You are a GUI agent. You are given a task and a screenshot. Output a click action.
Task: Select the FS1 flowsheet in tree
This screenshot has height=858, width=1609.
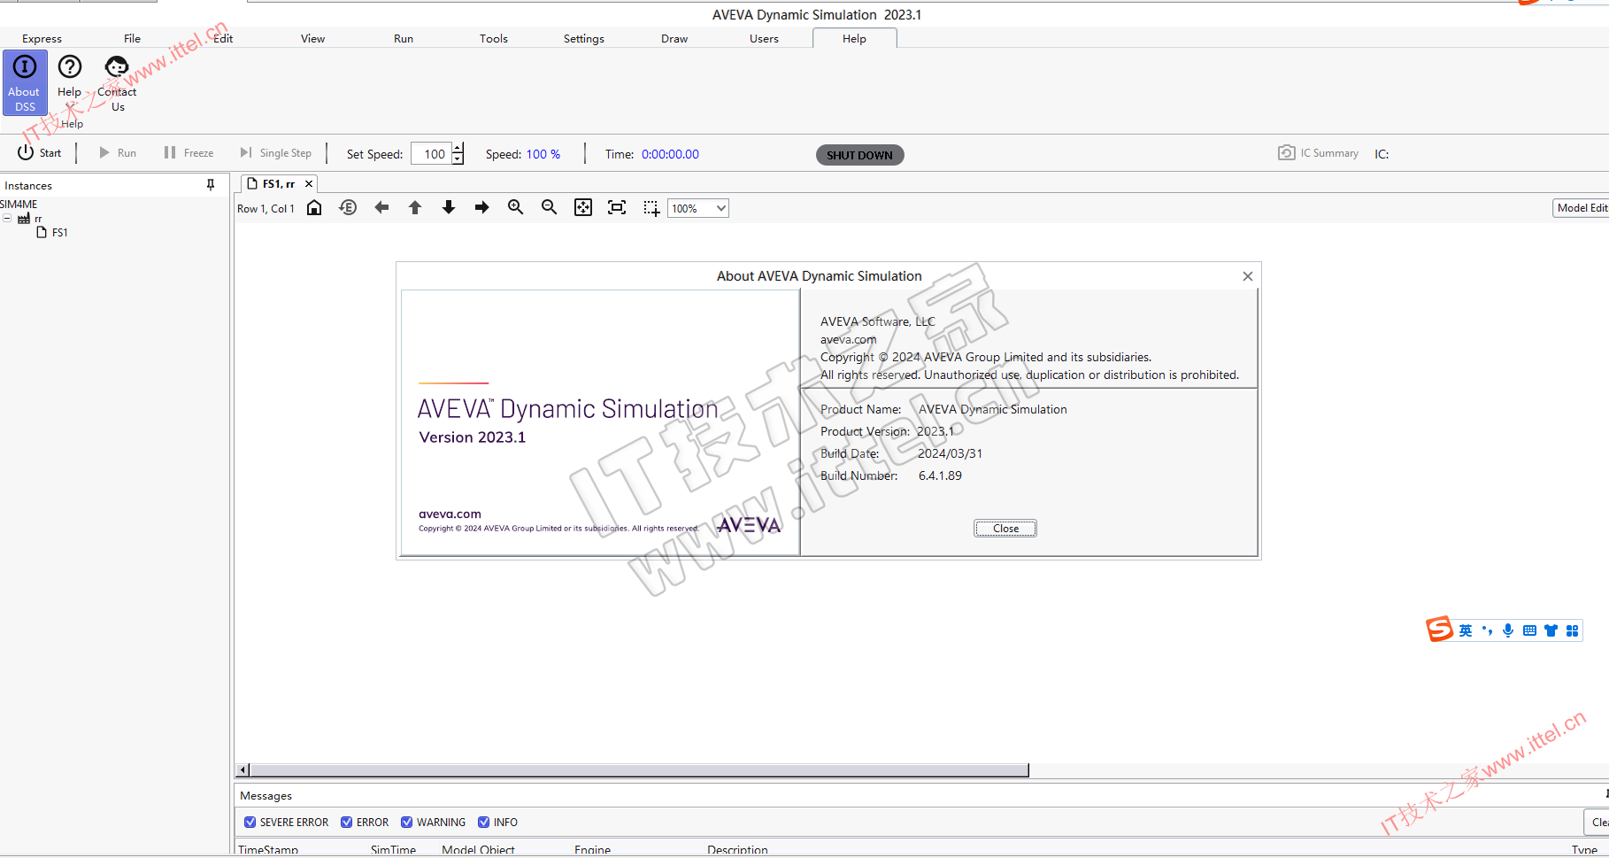pos(59,232)
